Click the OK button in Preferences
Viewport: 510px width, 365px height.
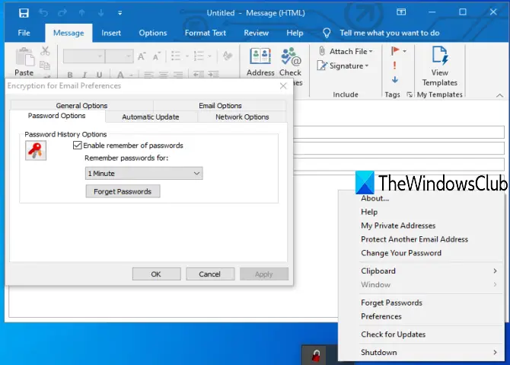click(x=156, y=274)
